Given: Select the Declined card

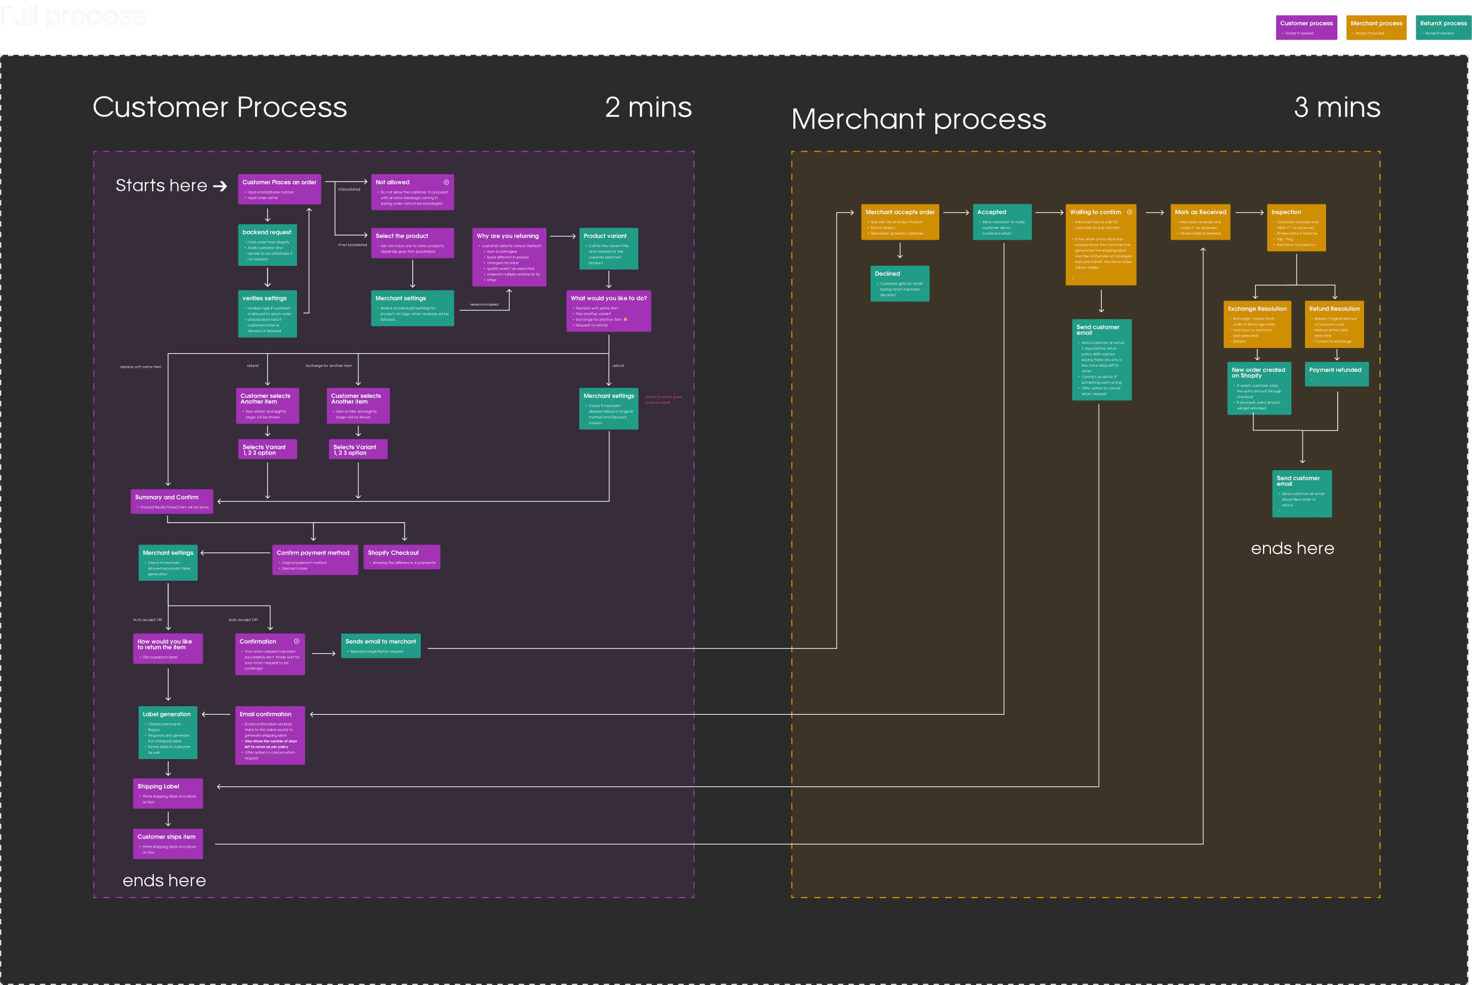Looking at the screenshot, I should pos(900,283).
